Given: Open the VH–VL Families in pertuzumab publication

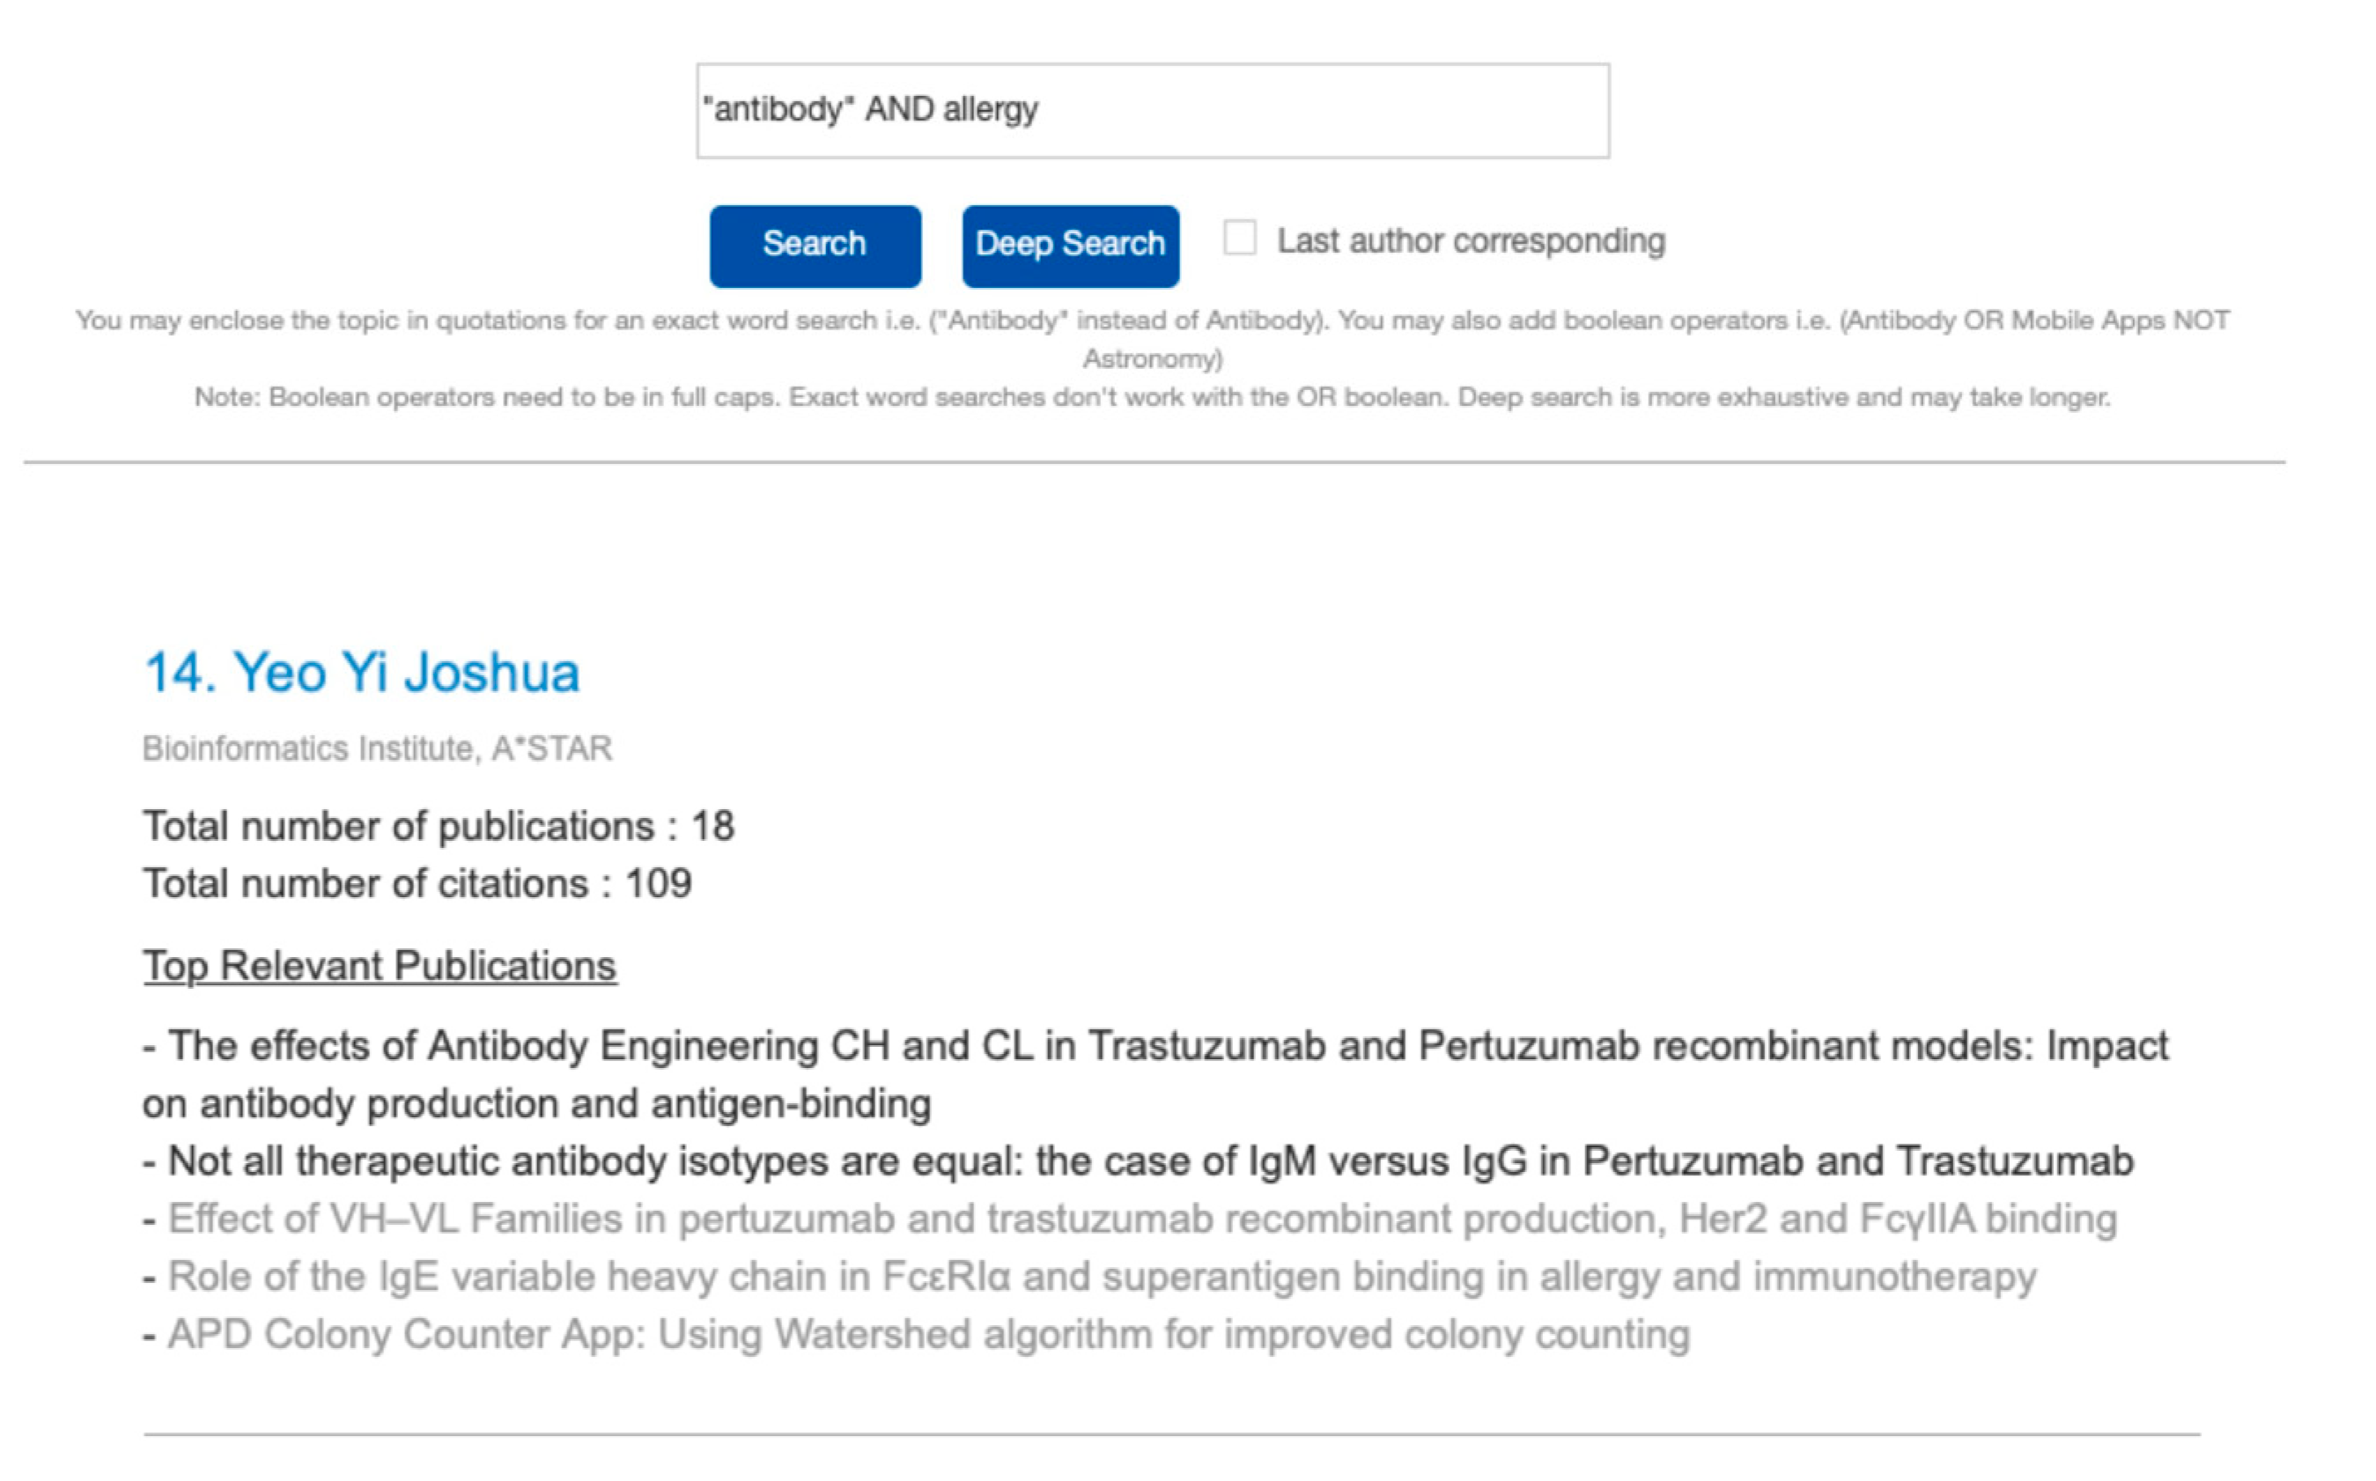Looking at the screenshot, I should coord(1142,1219).
